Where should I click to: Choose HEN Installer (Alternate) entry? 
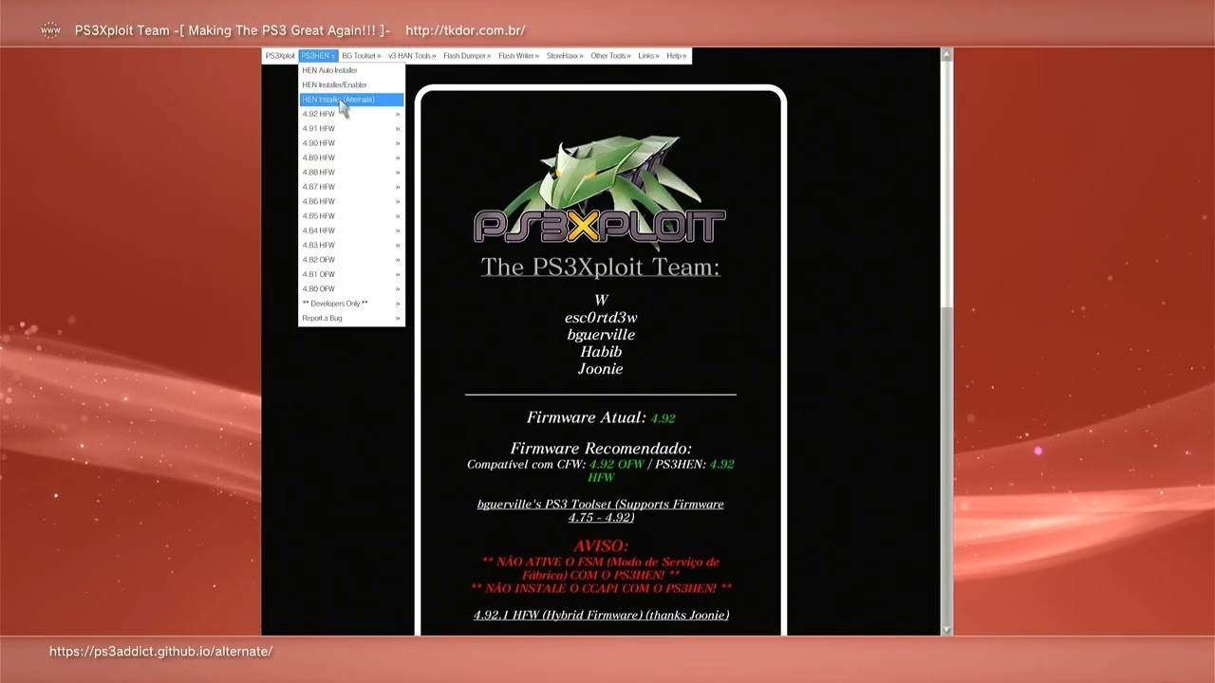tap(351, 100)
